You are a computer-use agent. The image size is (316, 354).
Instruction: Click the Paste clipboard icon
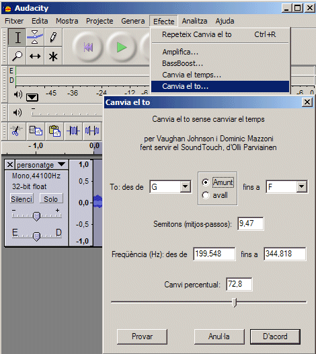[54, 131]
